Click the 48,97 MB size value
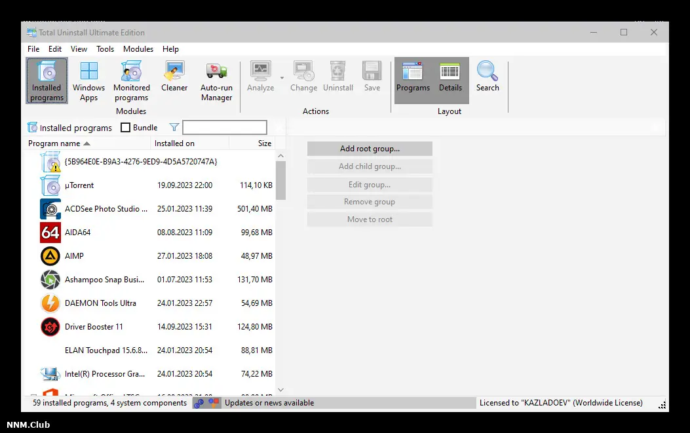690x433 pixels. 257,256
